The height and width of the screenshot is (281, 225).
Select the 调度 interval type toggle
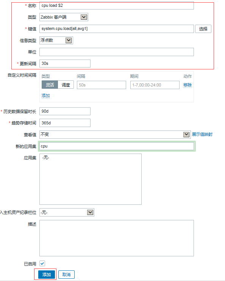point(66,85)
